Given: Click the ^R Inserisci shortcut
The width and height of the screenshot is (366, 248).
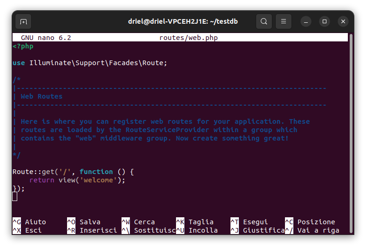Looking at the screenshot, I should (92, 230).
